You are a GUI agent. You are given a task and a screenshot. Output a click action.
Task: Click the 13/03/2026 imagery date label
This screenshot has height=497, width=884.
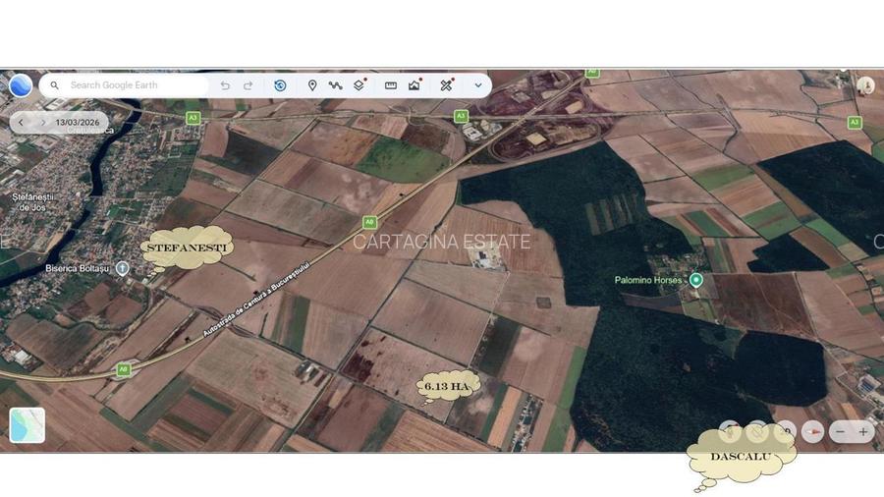point(78,123)
